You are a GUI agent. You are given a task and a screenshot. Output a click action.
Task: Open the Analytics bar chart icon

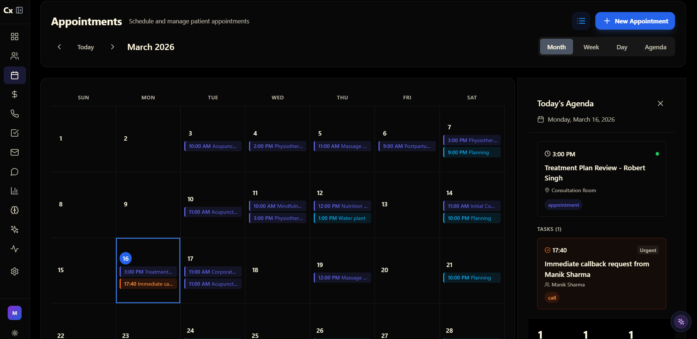[x=15, y=190]
